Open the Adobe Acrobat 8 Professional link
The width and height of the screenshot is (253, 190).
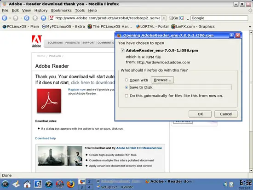click(x=139, y=148)
